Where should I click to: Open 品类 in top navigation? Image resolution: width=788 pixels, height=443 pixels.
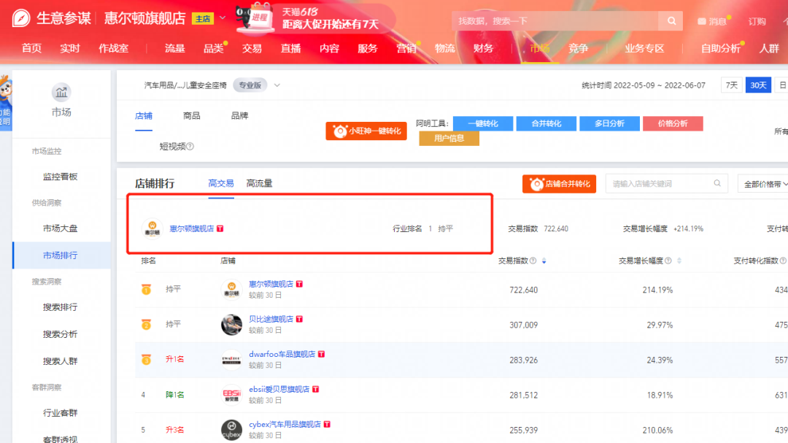click(213, 48)
